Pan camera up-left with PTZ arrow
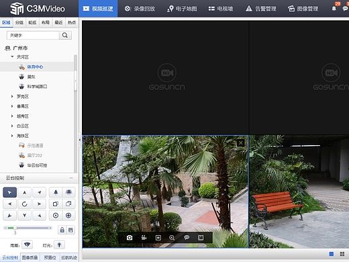Screen dimensions: 349x262 coord(9,192)
